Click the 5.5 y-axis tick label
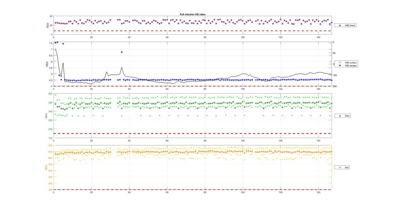Viewport: 412px width, 213px height. (50, 68)
